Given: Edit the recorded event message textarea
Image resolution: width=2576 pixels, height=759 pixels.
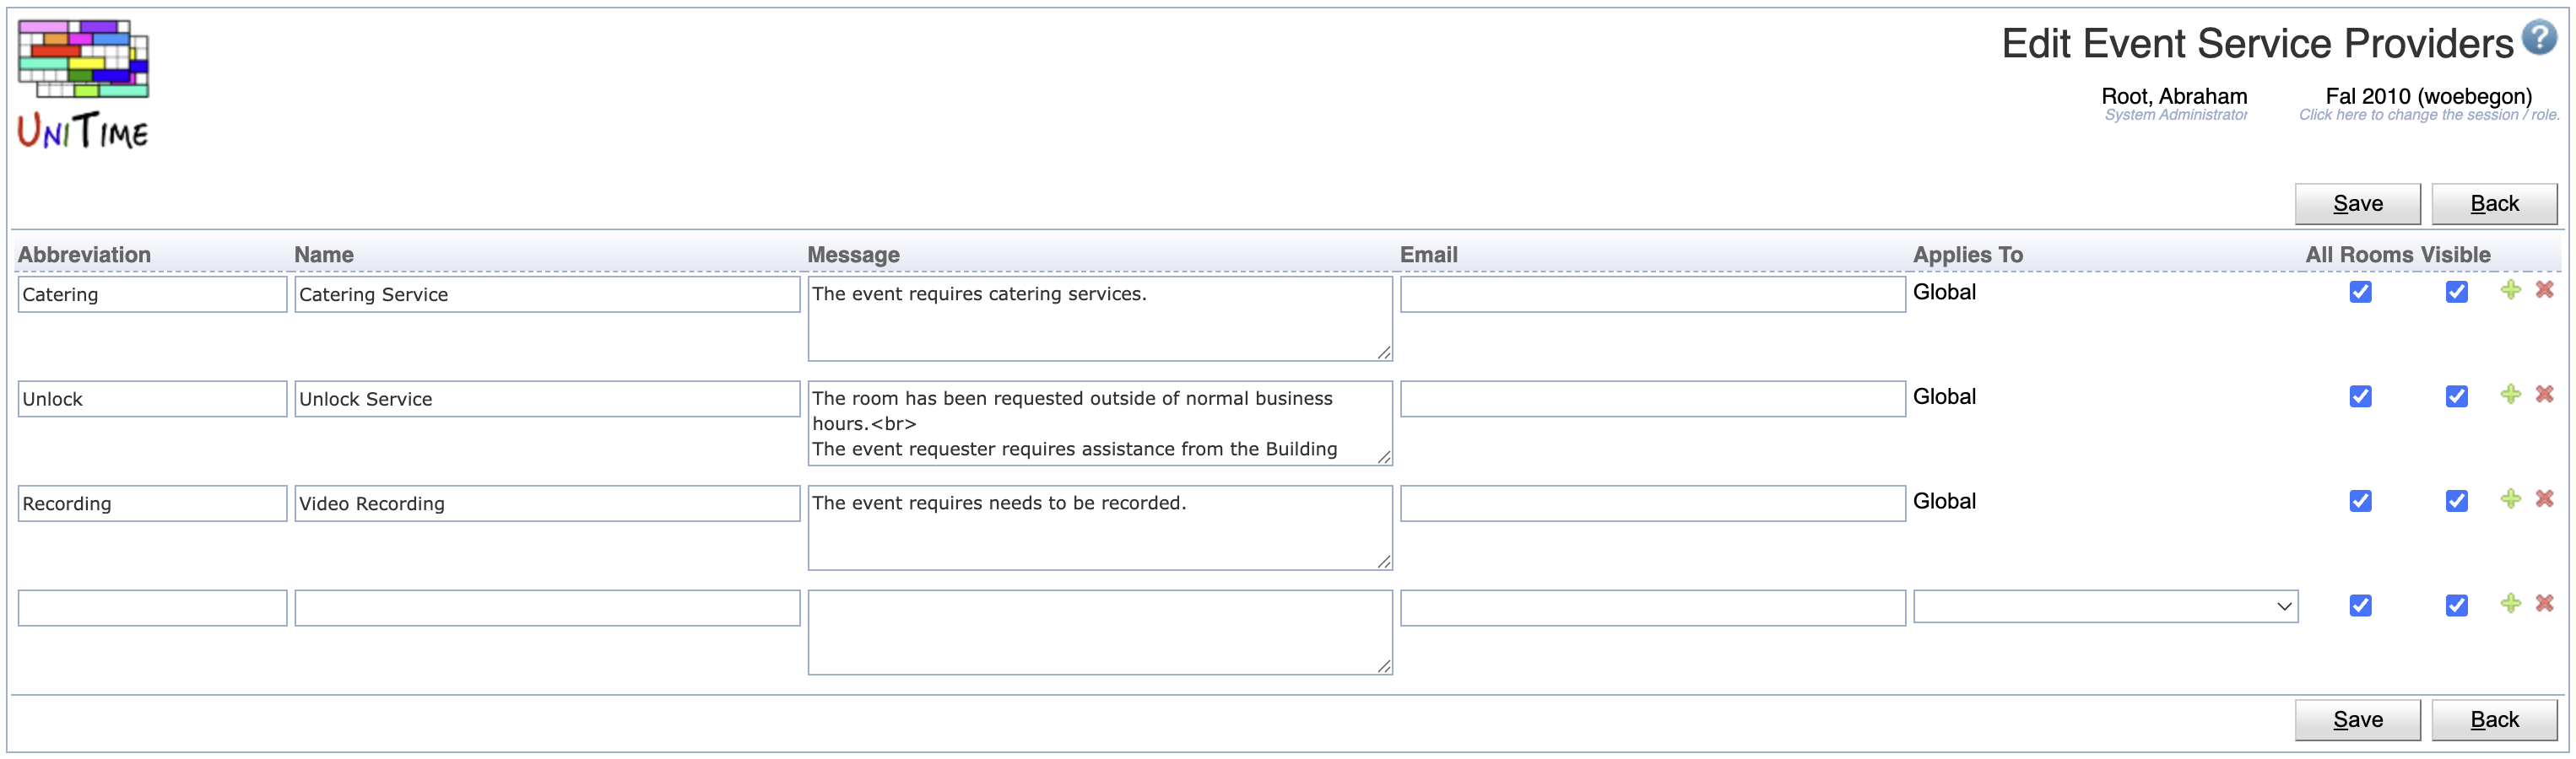Looking at the screenshot, I should point(1100,527).
